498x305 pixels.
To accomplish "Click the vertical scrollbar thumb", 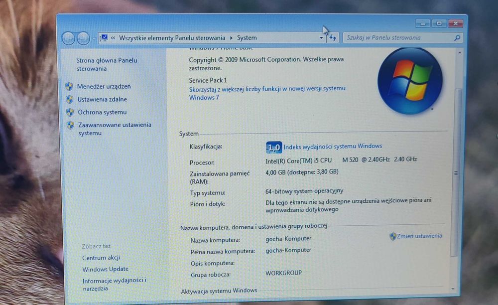I will [456, 172].
